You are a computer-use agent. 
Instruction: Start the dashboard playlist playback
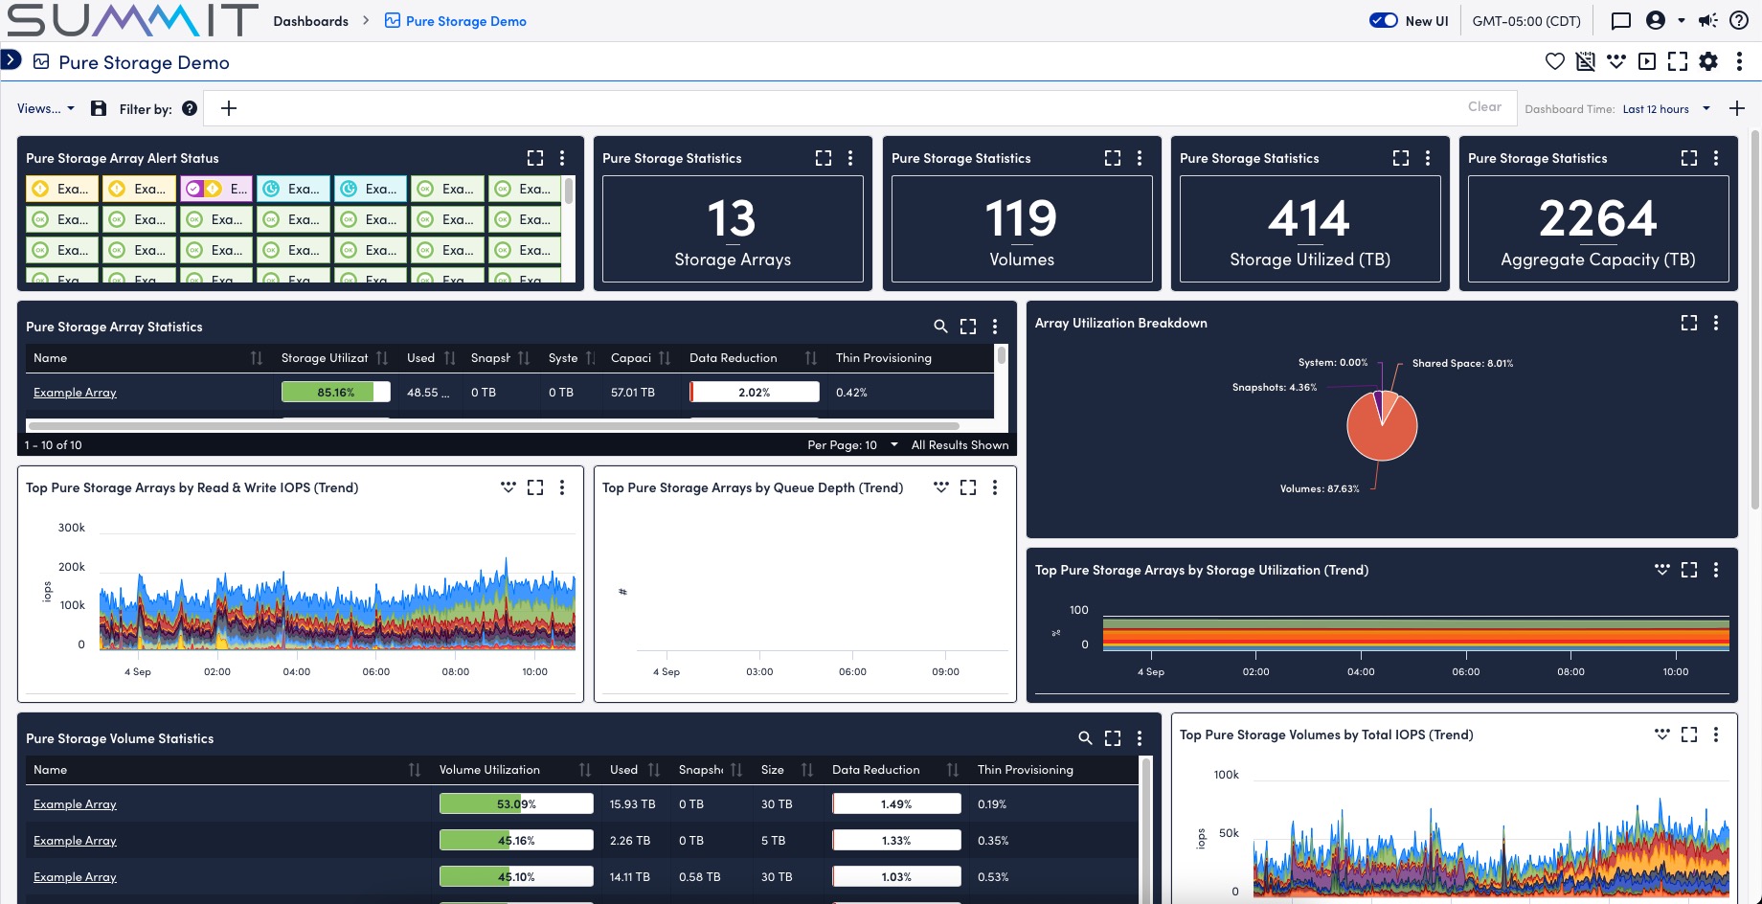1647,61
